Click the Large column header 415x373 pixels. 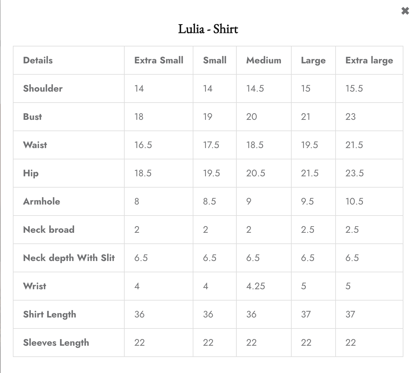tap(313, 60)
